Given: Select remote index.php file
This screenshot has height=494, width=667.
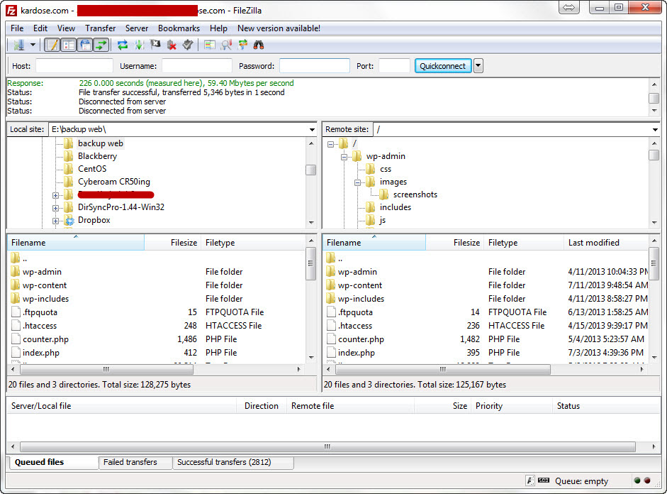Looking at the screenshot, I should tap(356, 353).
